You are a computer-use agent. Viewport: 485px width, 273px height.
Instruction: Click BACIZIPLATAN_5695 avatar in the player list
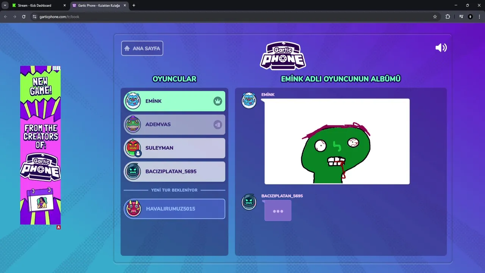pos(133,171)
